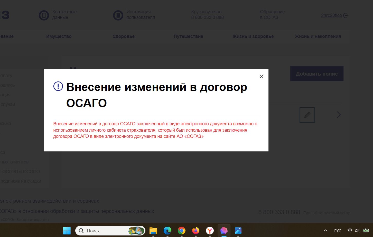
Task: Open the Контактные данные phone icon
Action: [44, 15]
